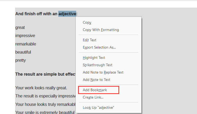
Task: Click the "And finish off with" heading text
Action: (36, 14)
